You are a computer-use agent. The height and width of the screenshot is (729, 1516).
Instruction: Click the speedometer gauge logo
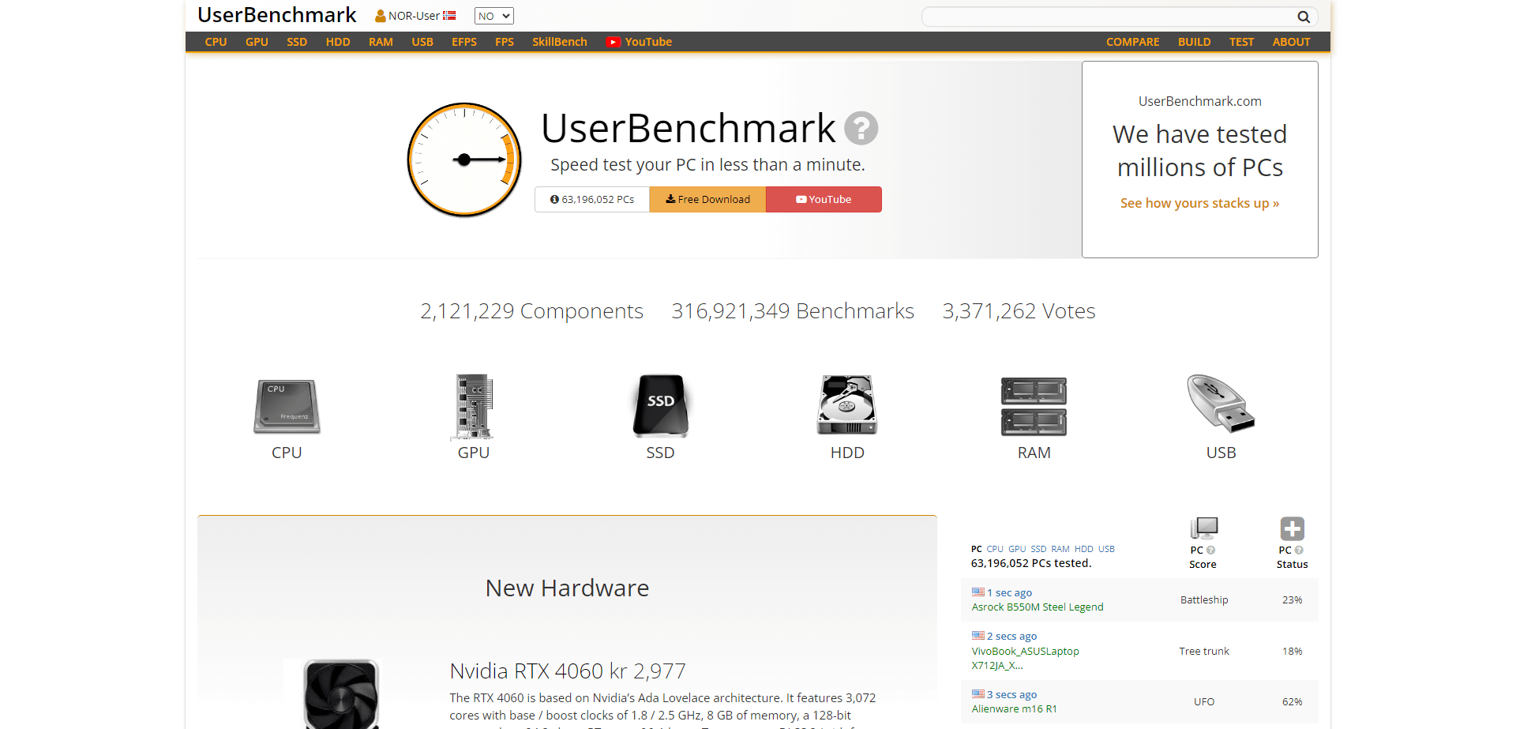click(x=463, y=160)
